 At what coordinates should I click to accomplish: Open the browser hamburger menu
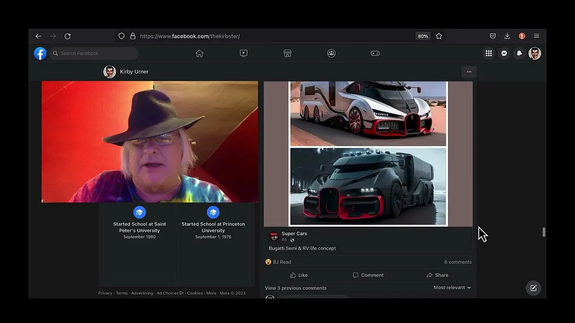536,36
